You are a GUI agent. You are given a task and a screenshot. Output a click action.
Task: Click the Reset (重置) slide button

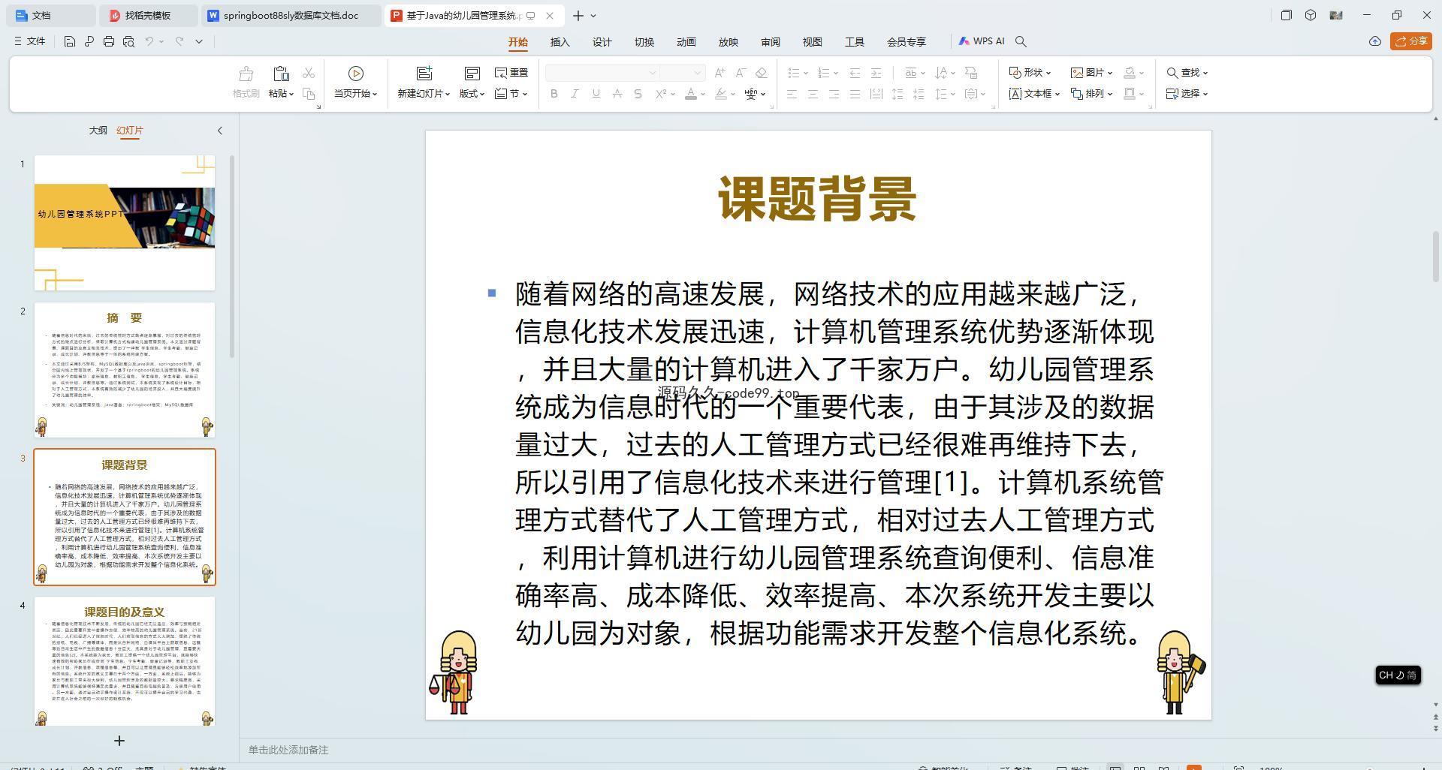point(511,73)
